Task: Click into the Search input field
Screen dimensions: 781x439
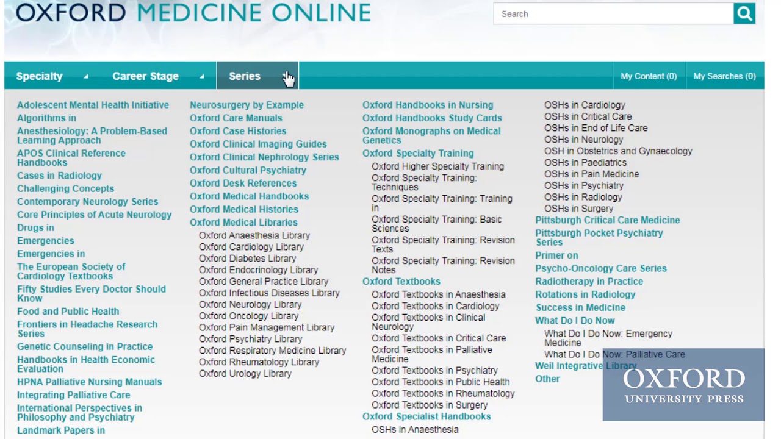Action: point(613,13)
